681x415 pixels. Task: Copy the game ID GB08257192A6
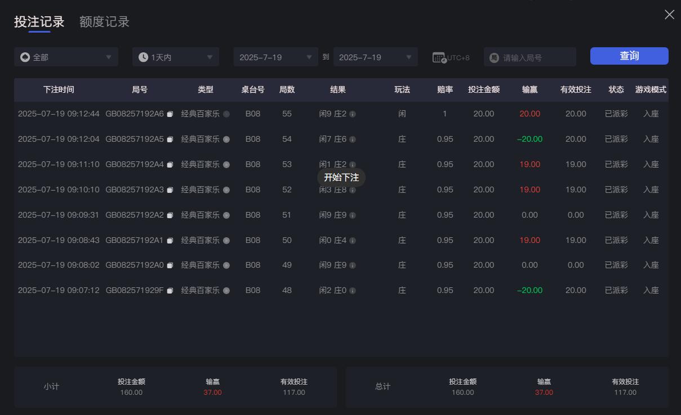170,114
